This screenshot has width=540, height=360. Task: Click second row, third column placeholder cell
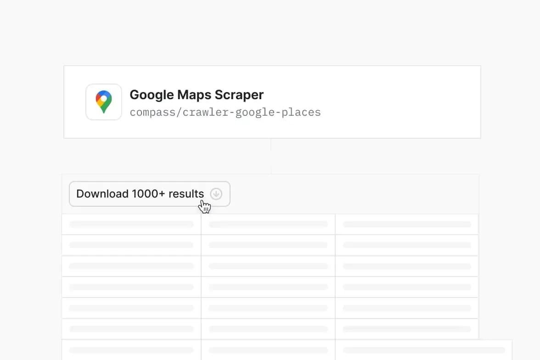pyautogui.click(x=407, y=245)
